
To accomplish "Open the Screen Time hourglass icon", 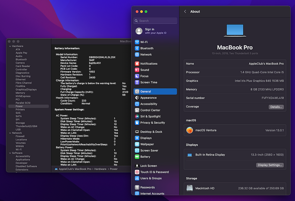I will click(137, 82).
